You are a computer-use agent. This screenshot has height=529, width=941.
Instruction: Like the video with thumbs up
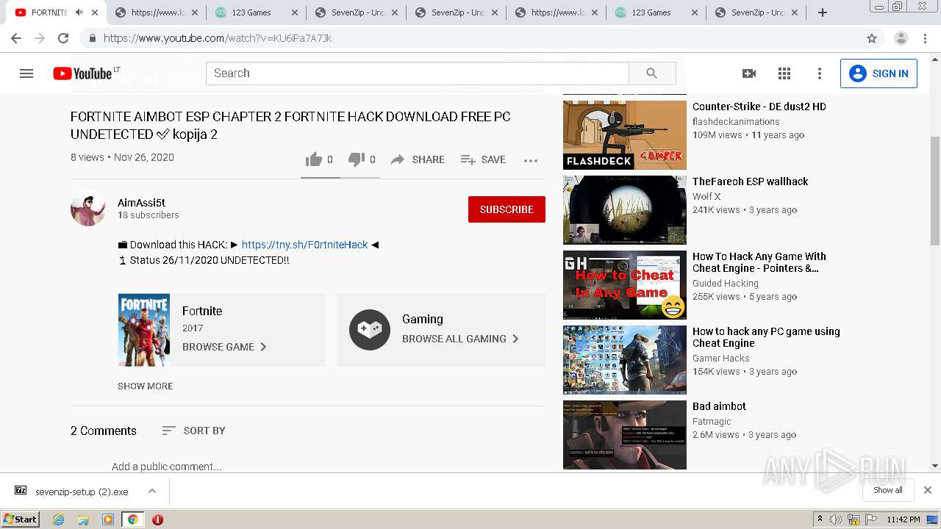coord(314,159)
